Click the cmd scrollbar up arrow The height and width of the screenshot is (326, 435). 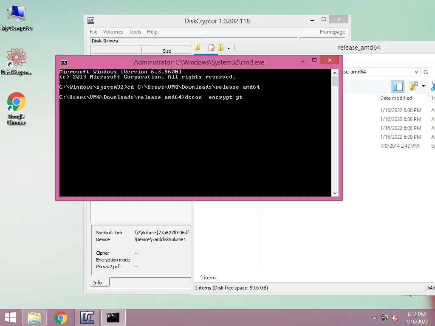pyautogui.click(x=335, y=73)
